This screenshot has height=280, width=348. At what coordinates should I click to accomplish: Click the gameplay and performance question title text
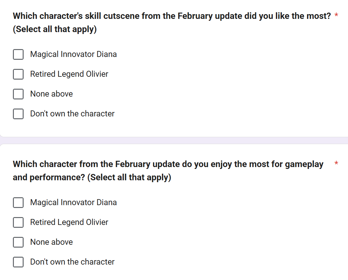coord(168,164)
